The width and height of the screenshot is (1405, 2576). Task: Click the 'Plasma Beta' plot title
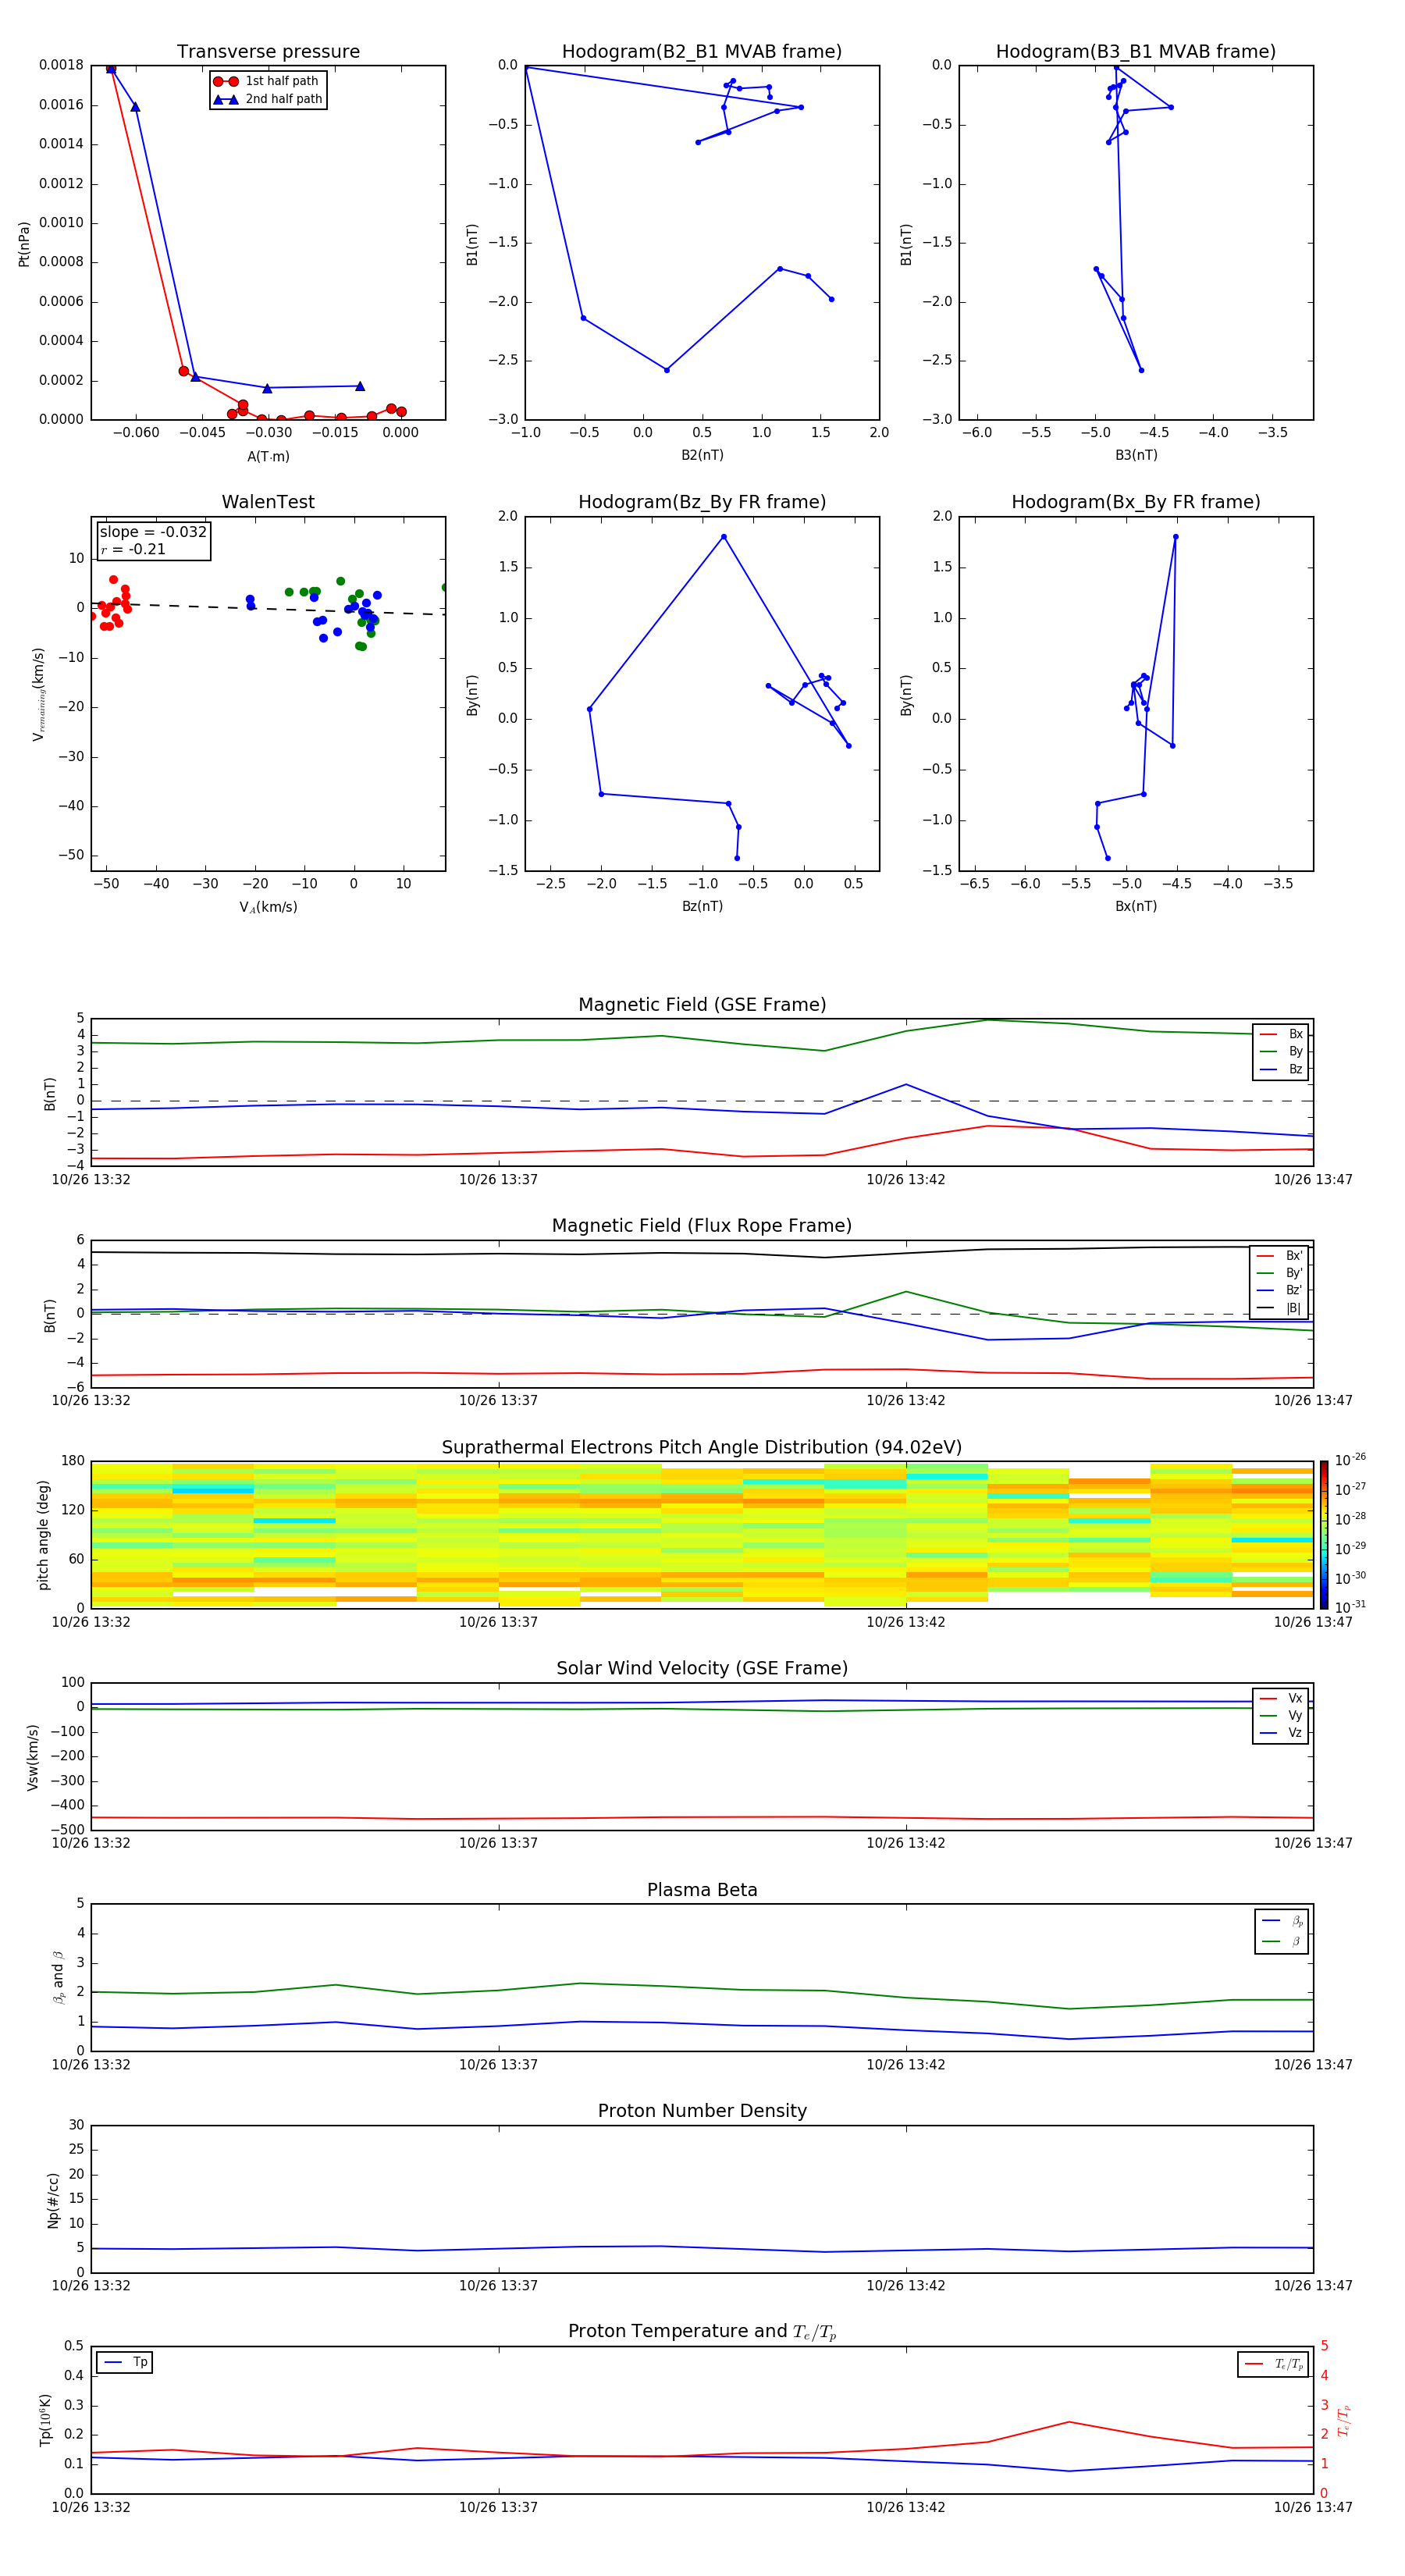(702, 1891)
